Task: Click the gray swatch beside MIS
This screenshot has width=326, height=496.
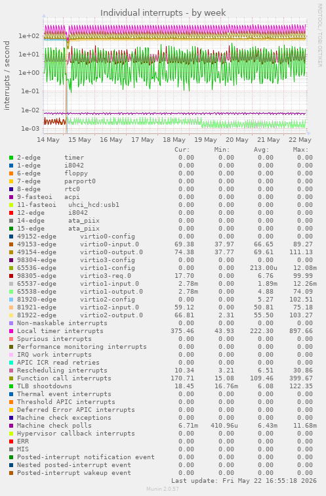Action: [11, 449]
